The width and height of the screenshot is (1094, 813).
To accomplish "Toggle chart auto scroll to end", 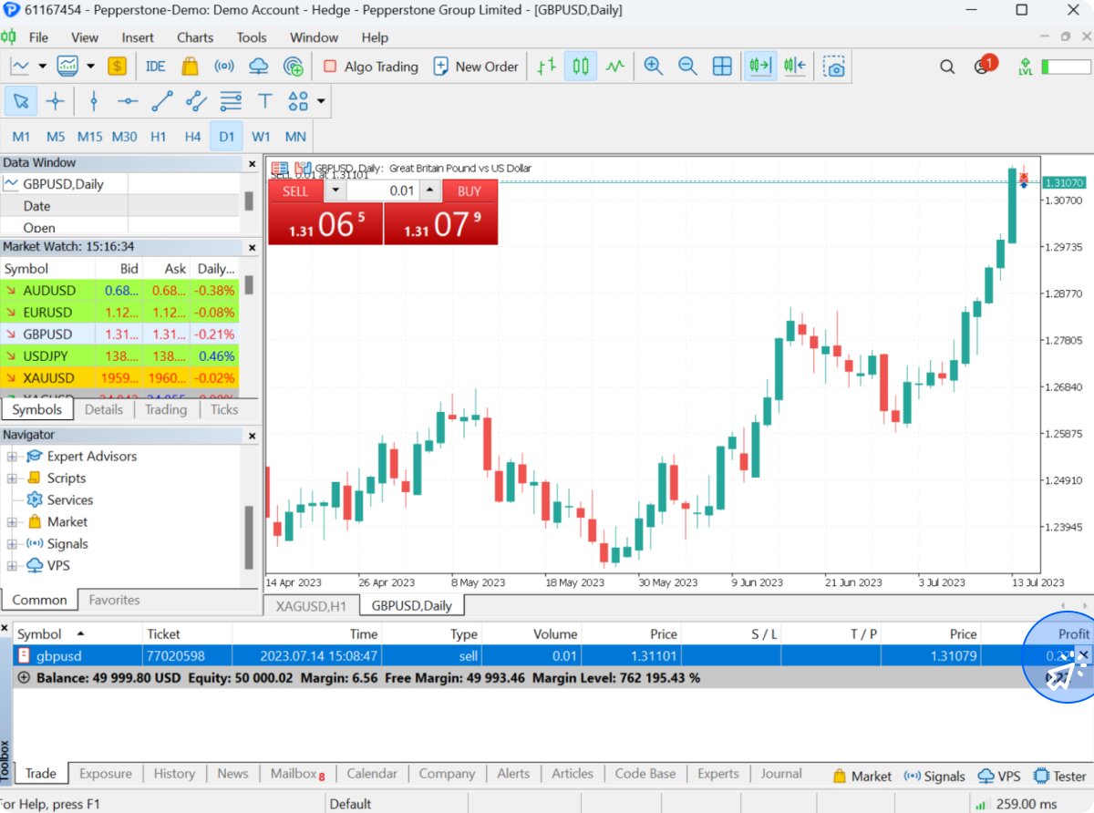I will [760, 67].
